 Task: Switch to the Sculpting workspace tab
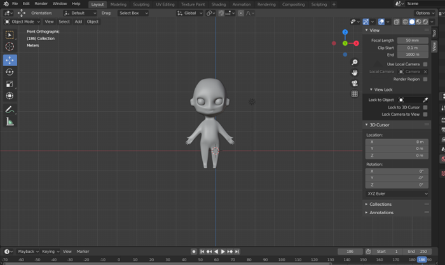coord(141,4)
